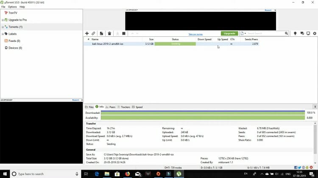The width and height of the screenshot is (318, 178).
Task: Click the Smart Search input field
Action: pyautogui.click(x=265, y=33)
